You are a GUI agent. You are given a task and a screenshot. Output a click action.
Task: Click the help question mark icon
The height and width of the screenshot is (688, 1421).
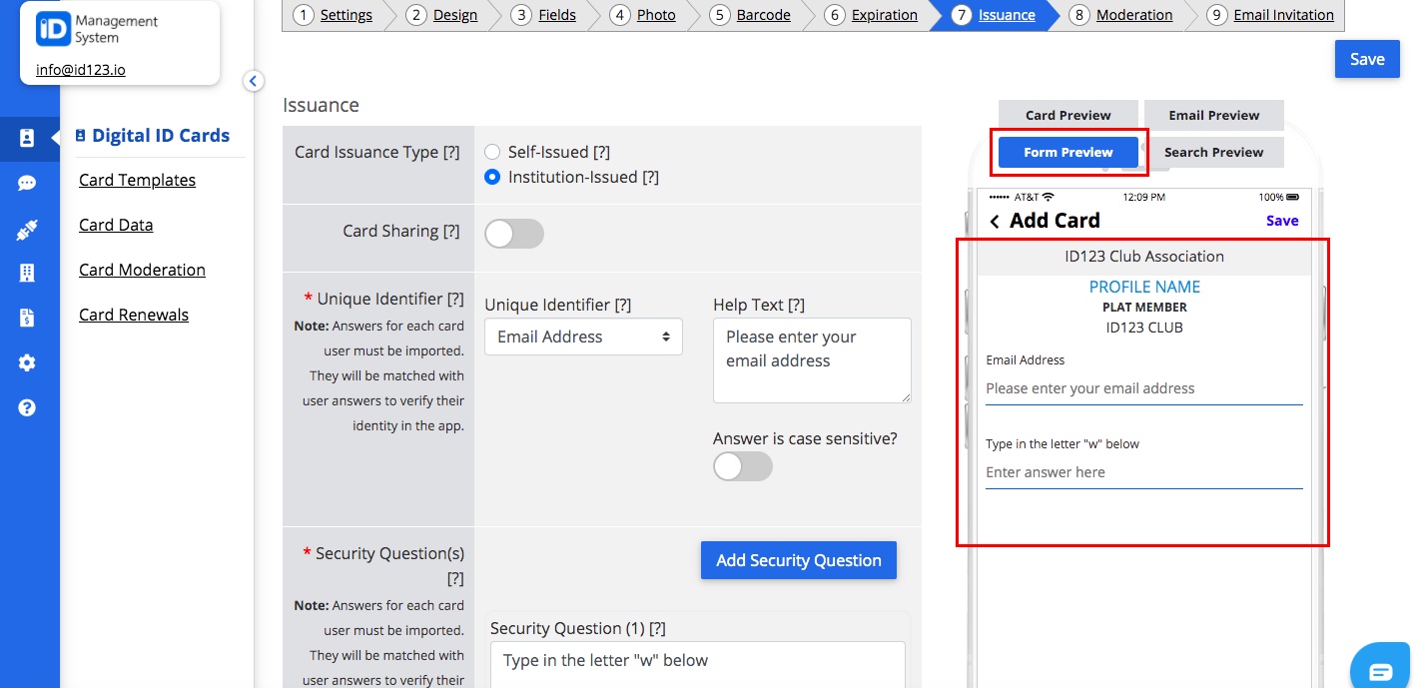[30, 407]
